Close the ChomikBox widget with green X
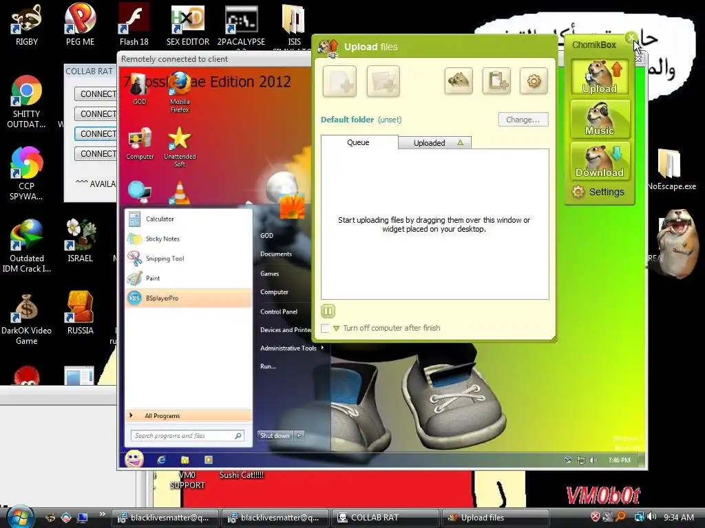 [x=631, y=37]
